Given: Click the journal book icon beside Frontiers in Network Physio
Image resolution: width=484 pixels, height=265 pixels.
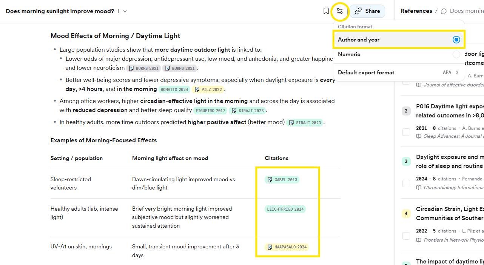Looking at the screenshot, I should click(419, 240).
